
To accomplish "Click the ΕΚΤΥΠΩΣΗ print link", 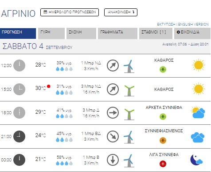I will click(166, 24).
